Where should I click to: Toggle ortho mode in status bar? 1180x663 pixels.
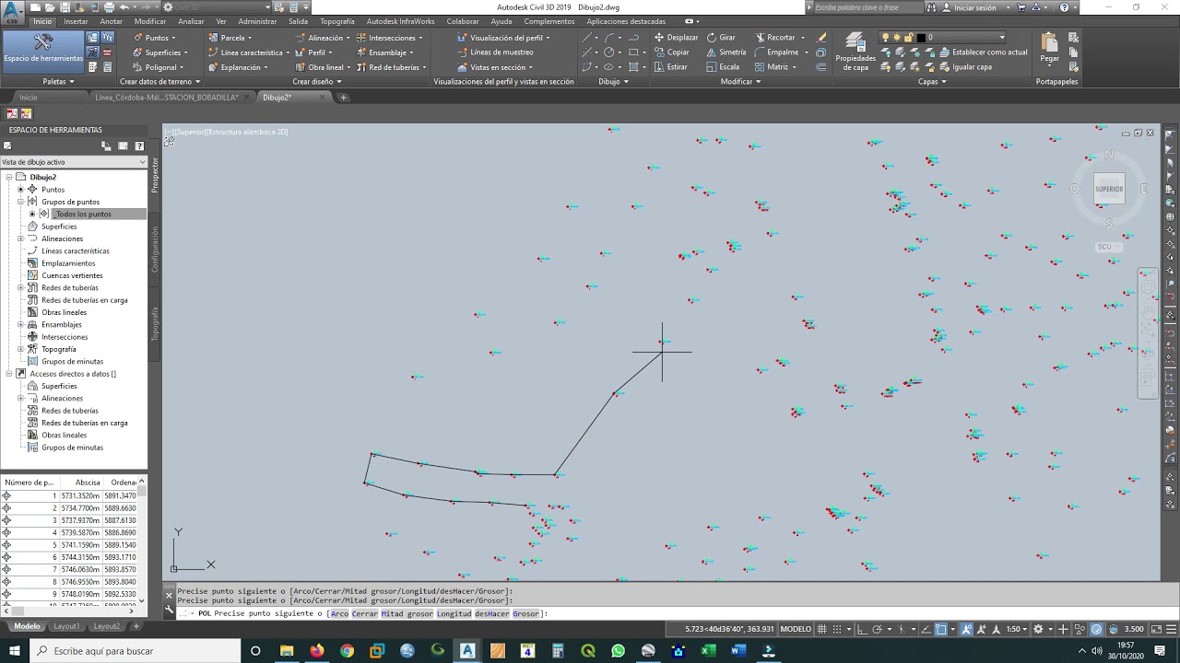[865, 629]
